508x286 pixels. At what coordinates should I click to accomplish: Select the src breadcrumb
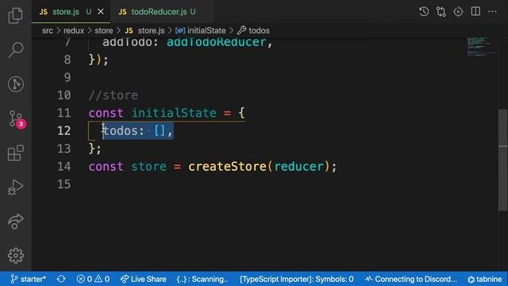(x=48, y=30)
